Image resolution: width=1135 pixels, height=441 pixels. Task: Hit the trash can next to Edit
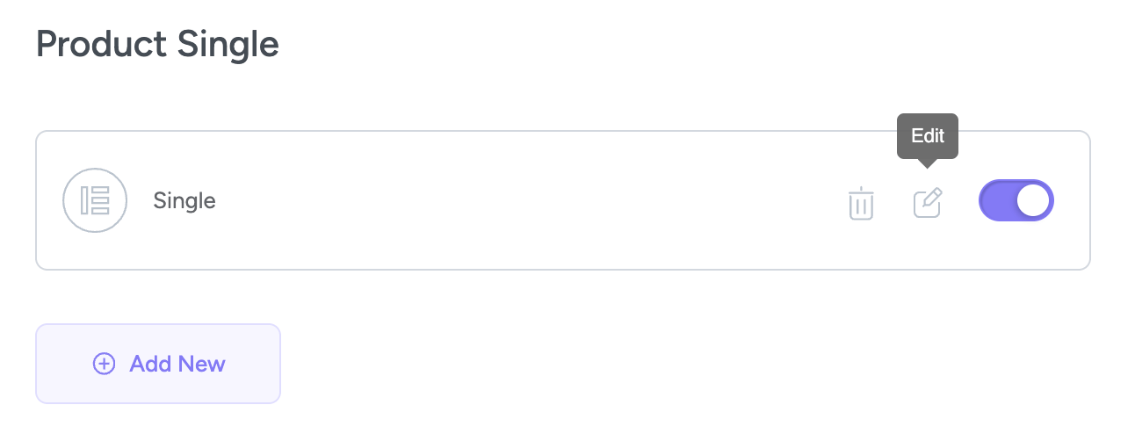click(861, 203)
